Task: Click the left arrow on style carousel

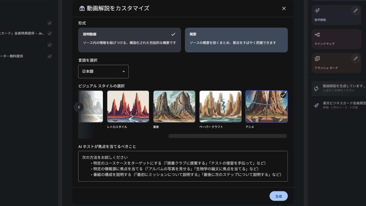Action: 79,107
